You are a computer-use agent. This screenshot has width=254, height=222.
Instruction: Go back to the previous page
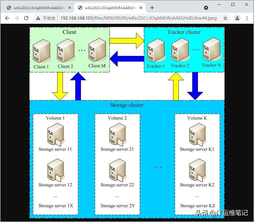(x=7, y=18)
